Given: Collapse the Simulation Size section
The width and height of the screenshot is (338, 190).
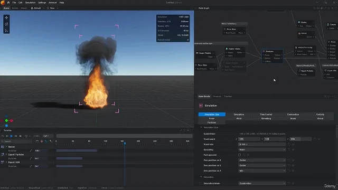Looking at the screenshot, I should coord(201,127).
